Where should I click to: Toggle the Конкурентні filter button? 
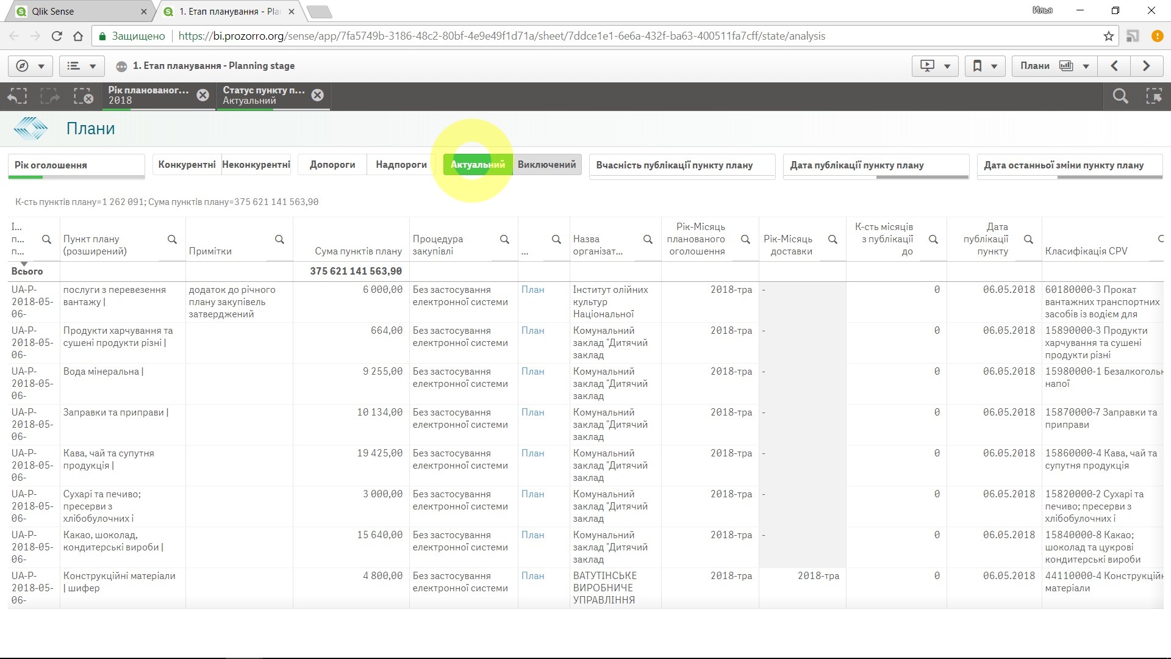187,165
